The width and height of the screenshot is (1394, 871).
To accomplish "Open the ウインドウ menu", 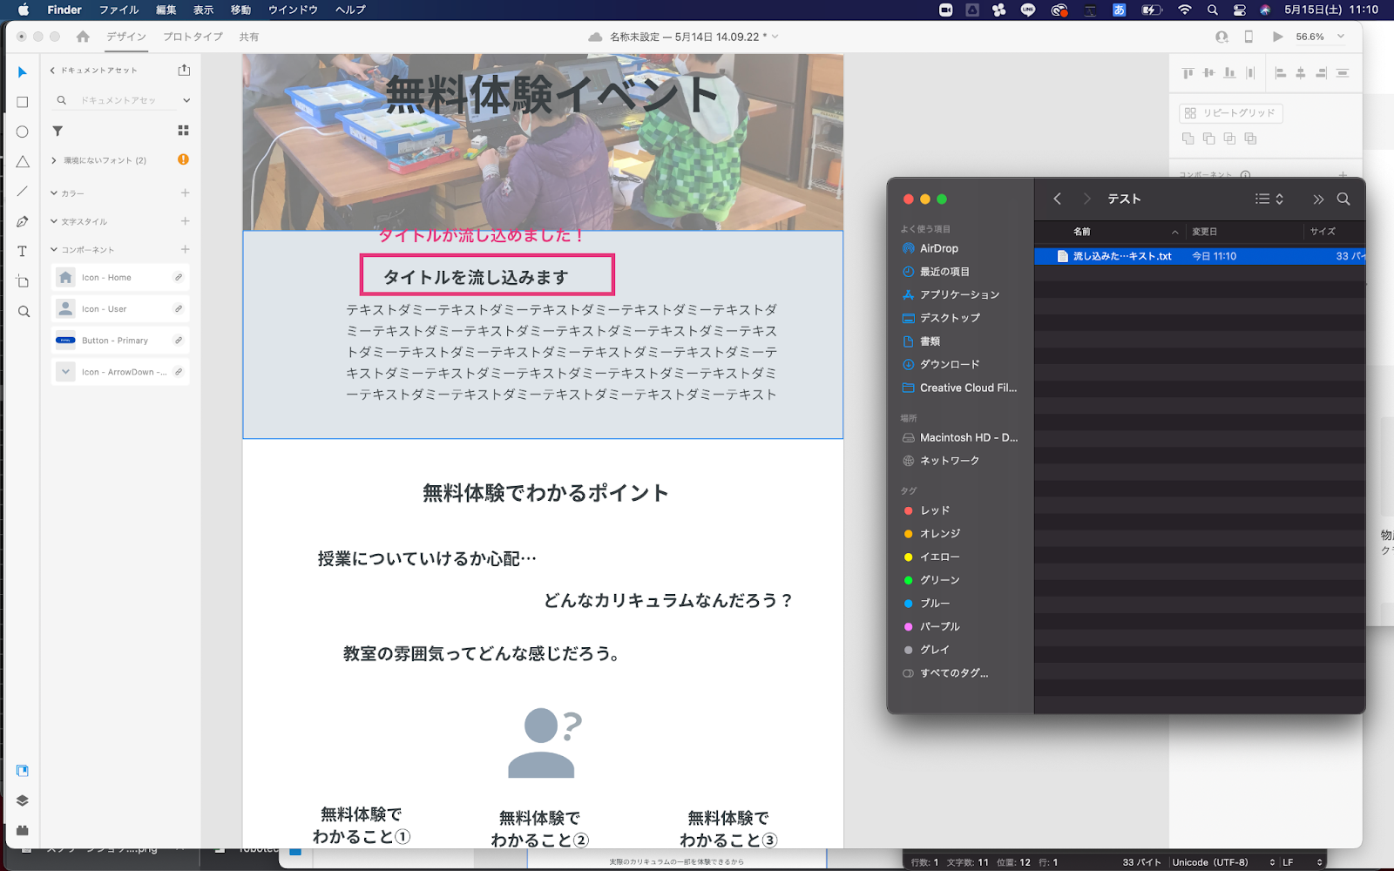I will 293,10.
